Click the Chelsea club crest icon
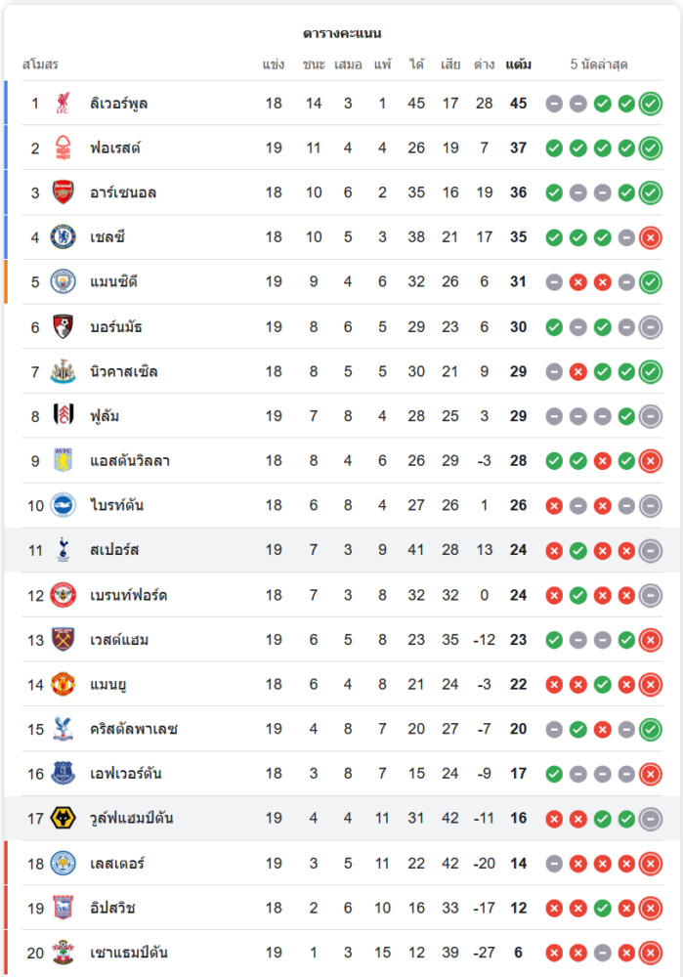The image size is (683, 977). 64,237
